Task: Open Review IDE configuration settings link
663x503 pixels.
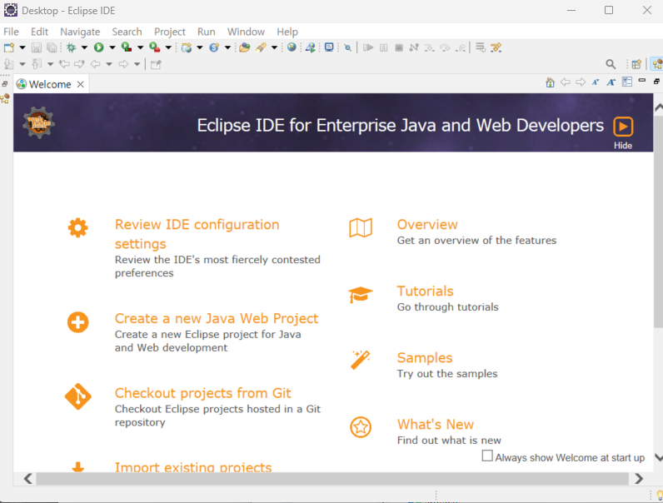Action: click(x=197, y=234)
